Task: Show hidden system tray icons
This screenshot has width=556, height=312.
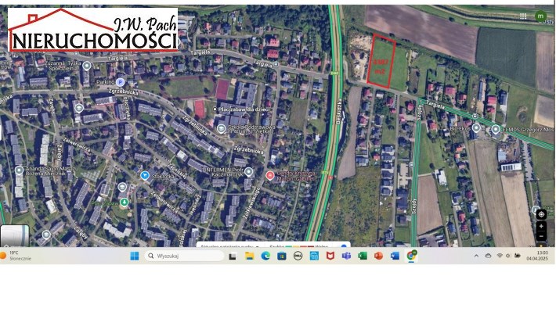Action: (x=476, y=256)
